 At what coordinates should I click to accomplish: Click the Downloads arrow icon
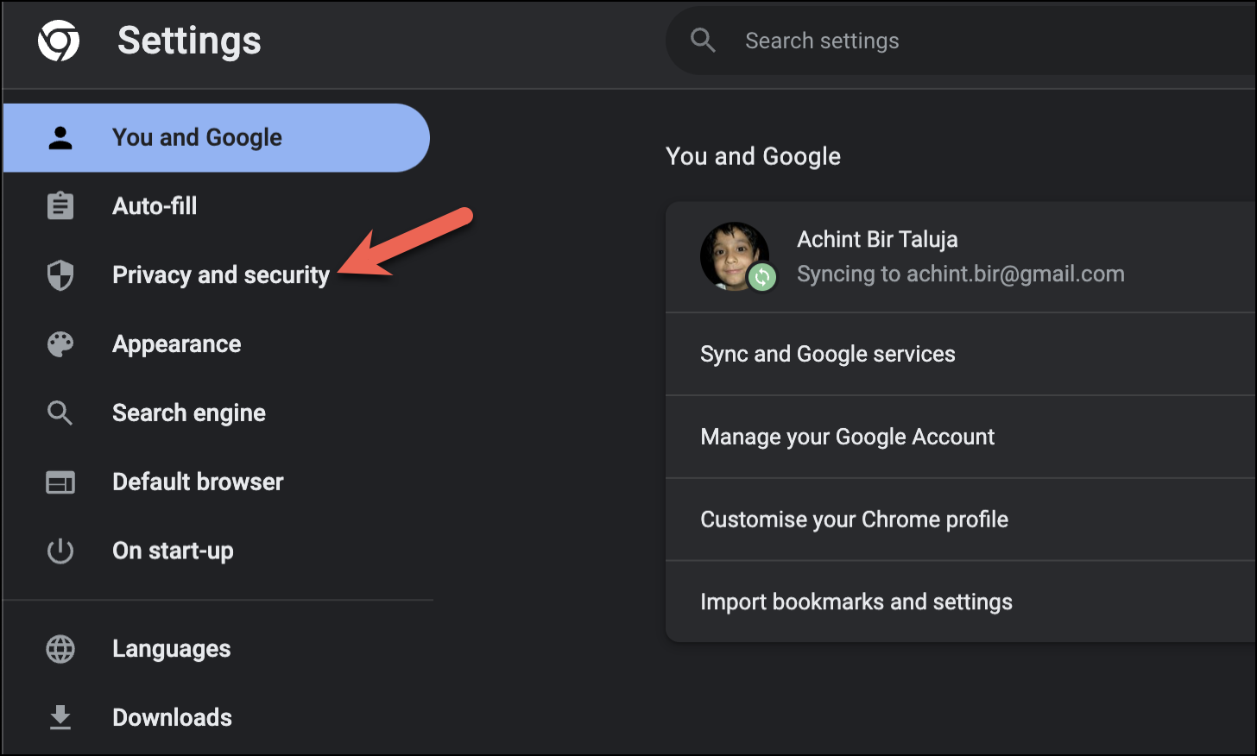coord(60,717)
